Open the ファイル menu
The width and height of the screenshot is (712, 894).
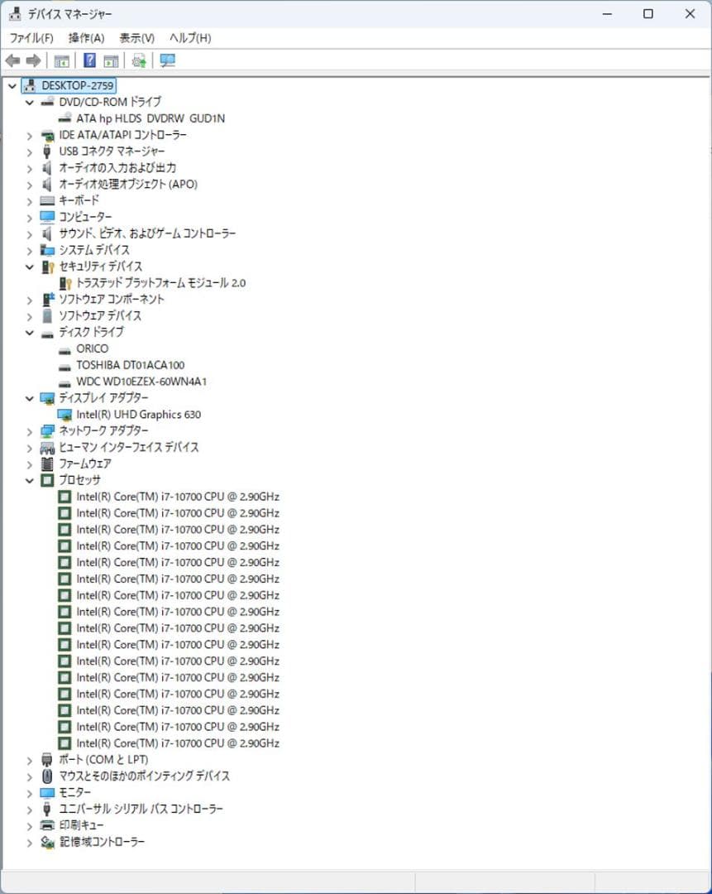(x=30, y=37)
